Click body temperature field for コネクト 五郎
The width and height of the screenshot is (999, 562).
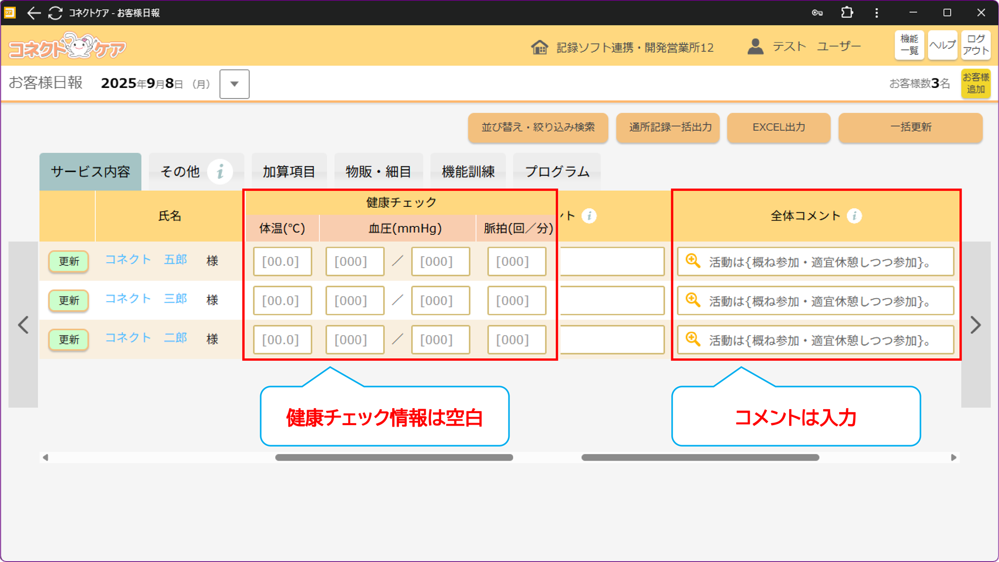[x=282, y=261]
